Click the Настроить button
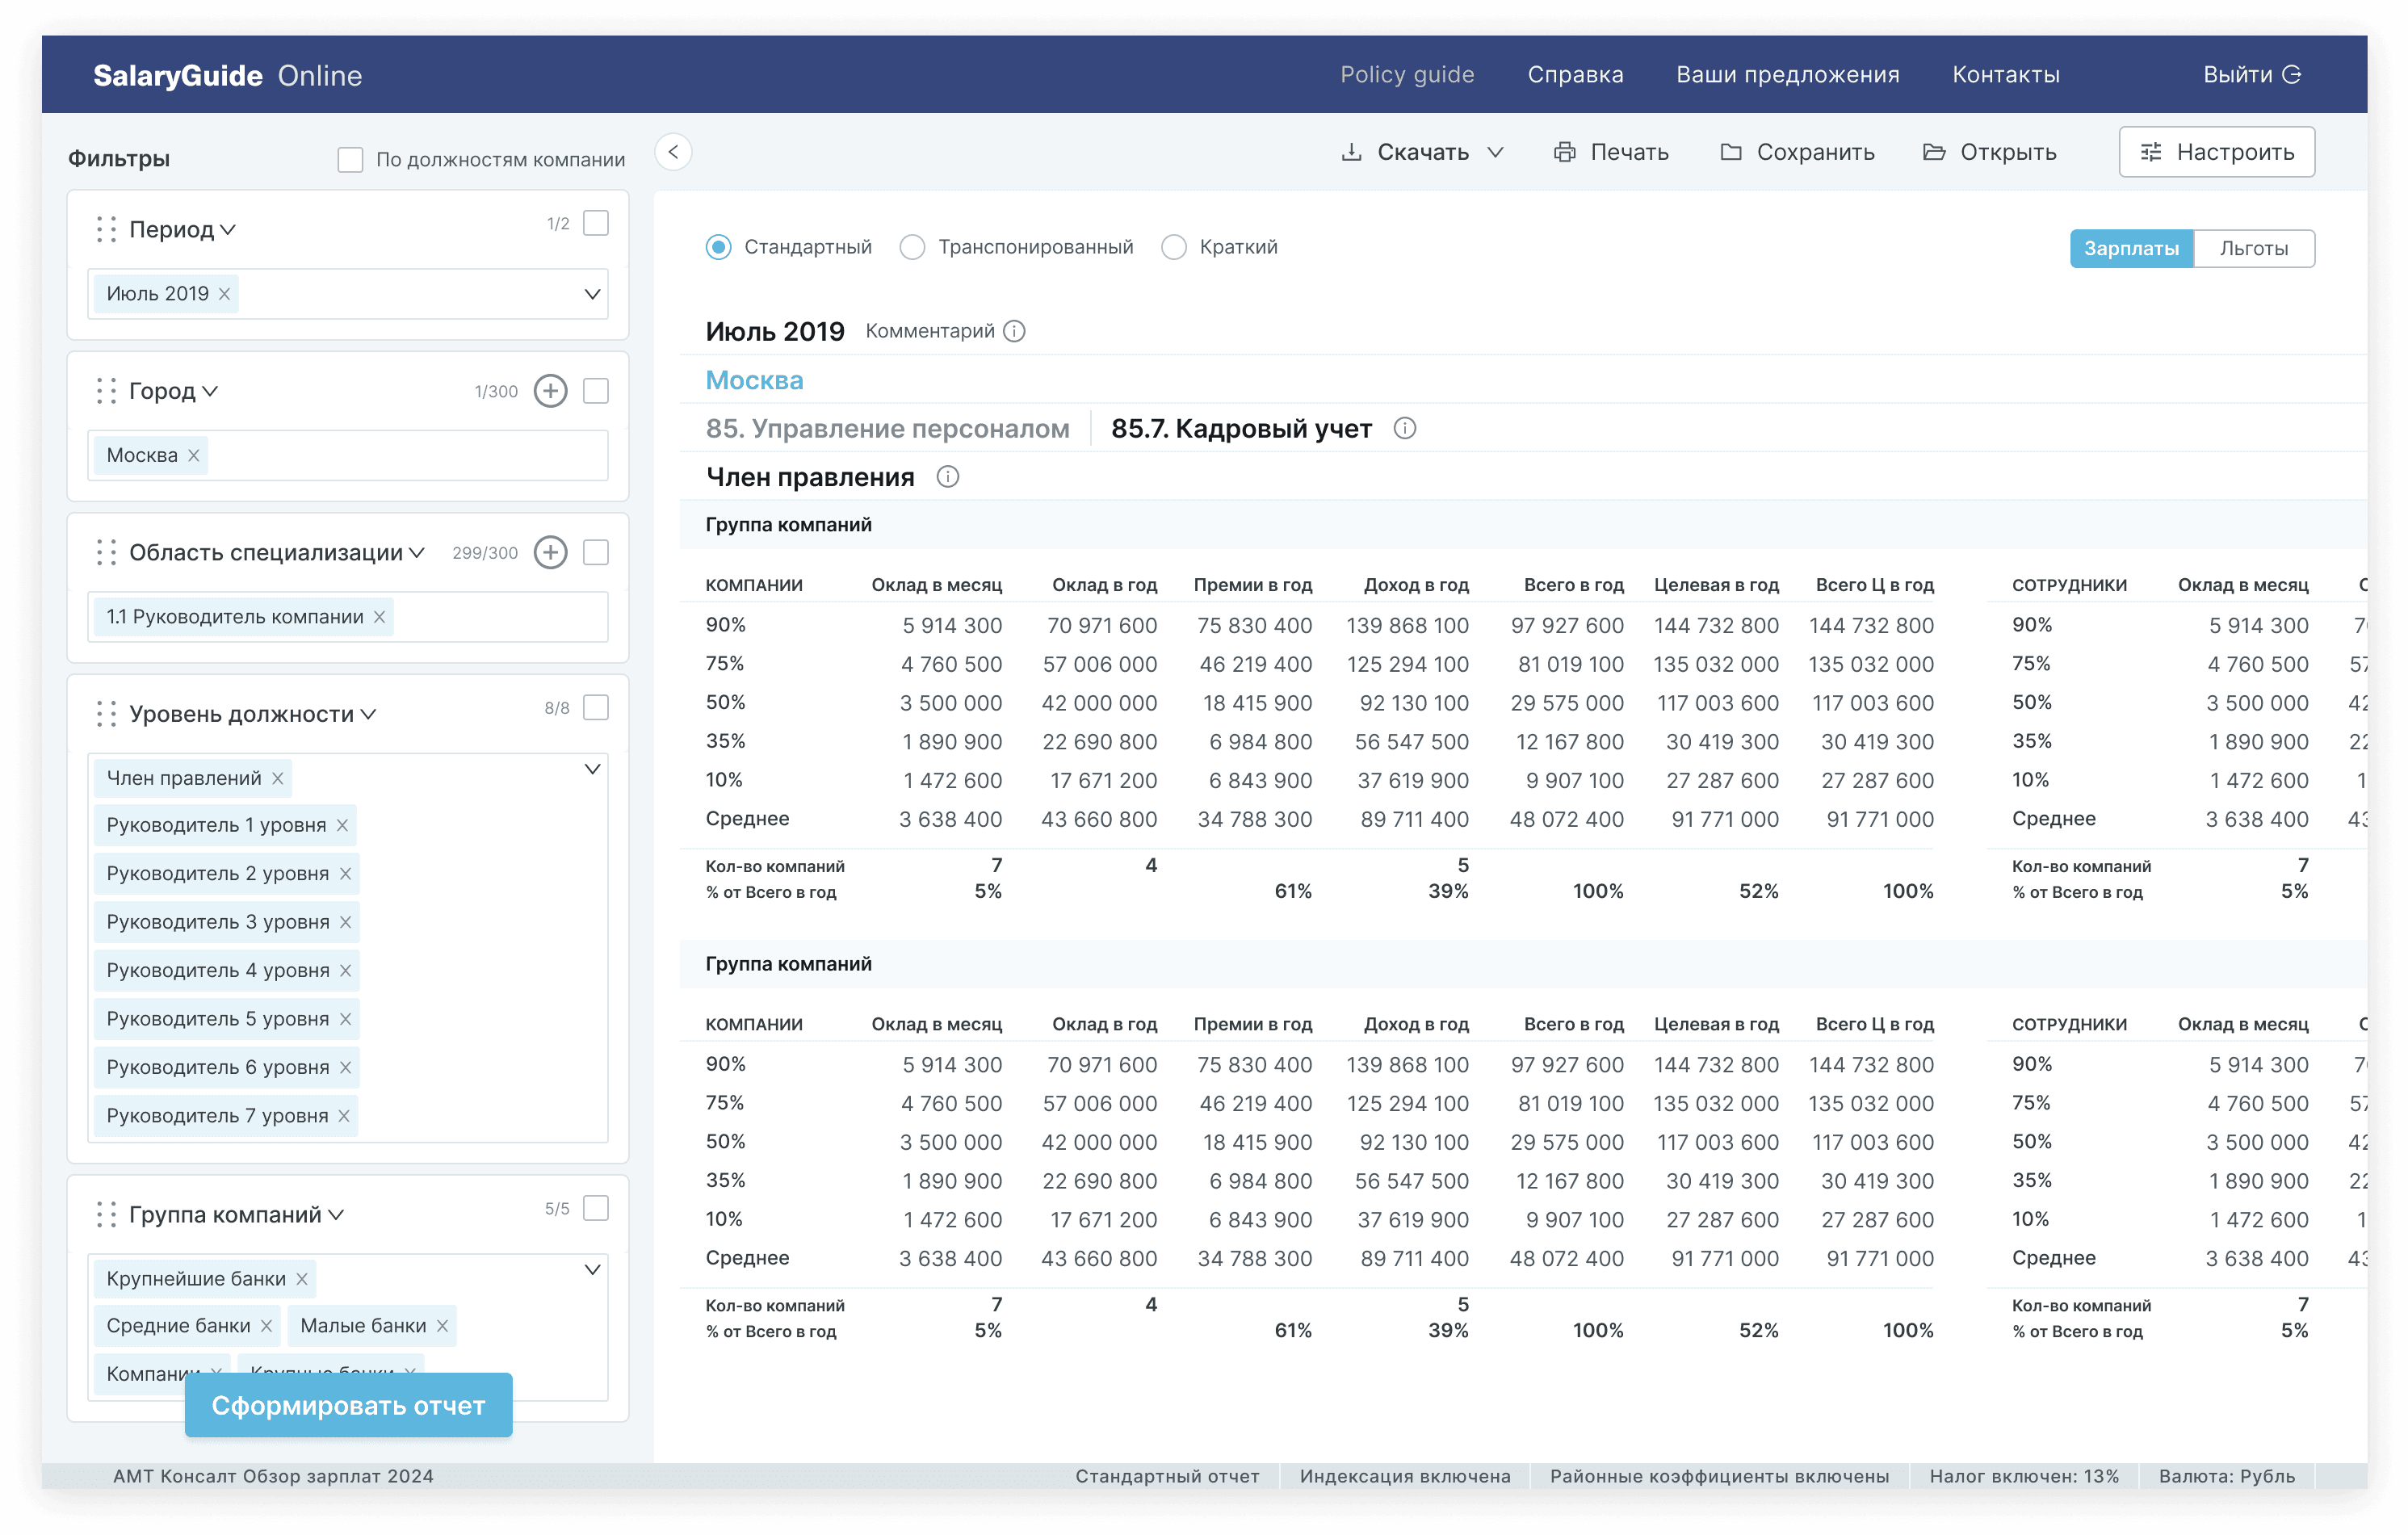Viewport: 2408px width, 1535px height. (x=2216, y=152)
